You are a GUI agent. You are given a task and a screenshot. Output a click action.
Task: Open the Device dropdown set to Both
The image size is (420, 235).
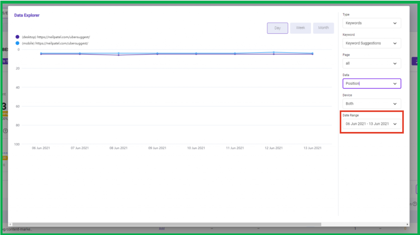click(x=371, y=104)
